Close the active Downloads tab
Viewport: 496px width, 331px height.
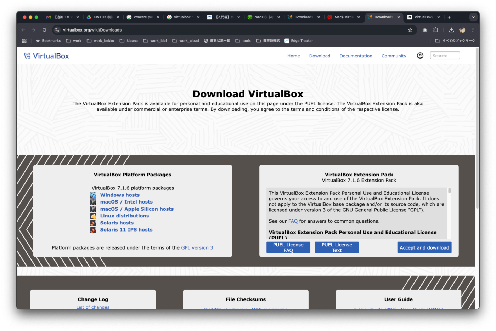click(x=399, y=17)
